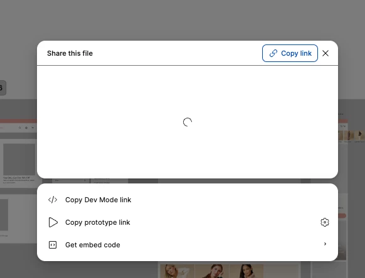Click the Share this file heading
The height and width of the screenshot is (278, 365).
pos(70,53)
